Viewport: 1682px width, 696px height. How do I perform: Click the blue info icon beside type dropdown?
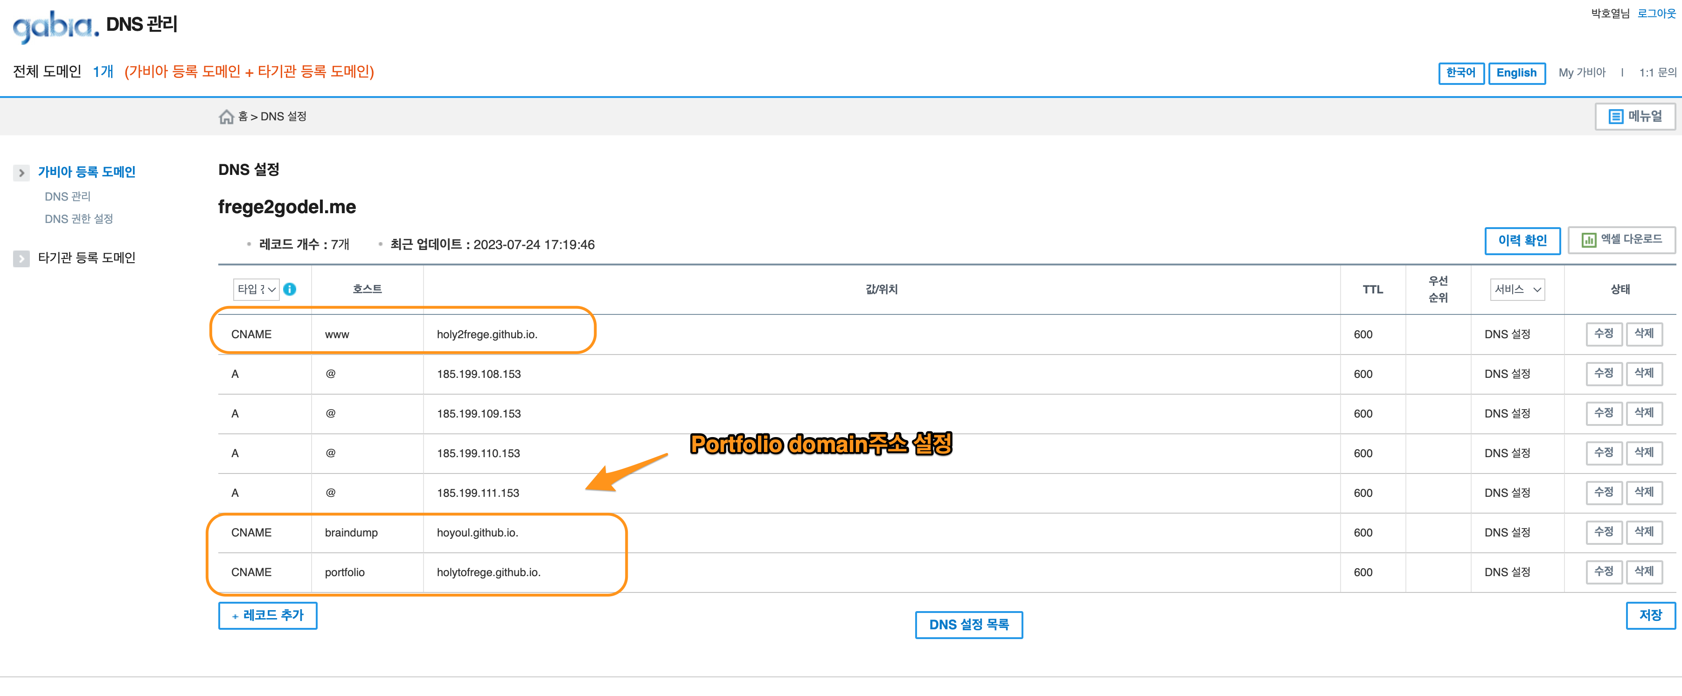click(290, 289)
